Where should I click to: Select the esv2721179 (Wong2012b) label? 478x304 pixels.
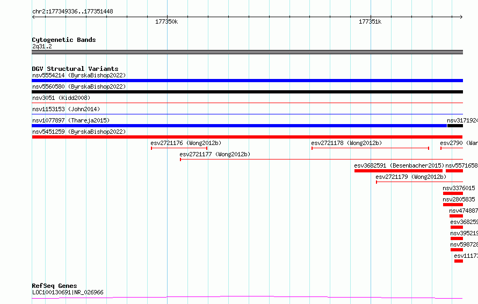click(411, 177)
